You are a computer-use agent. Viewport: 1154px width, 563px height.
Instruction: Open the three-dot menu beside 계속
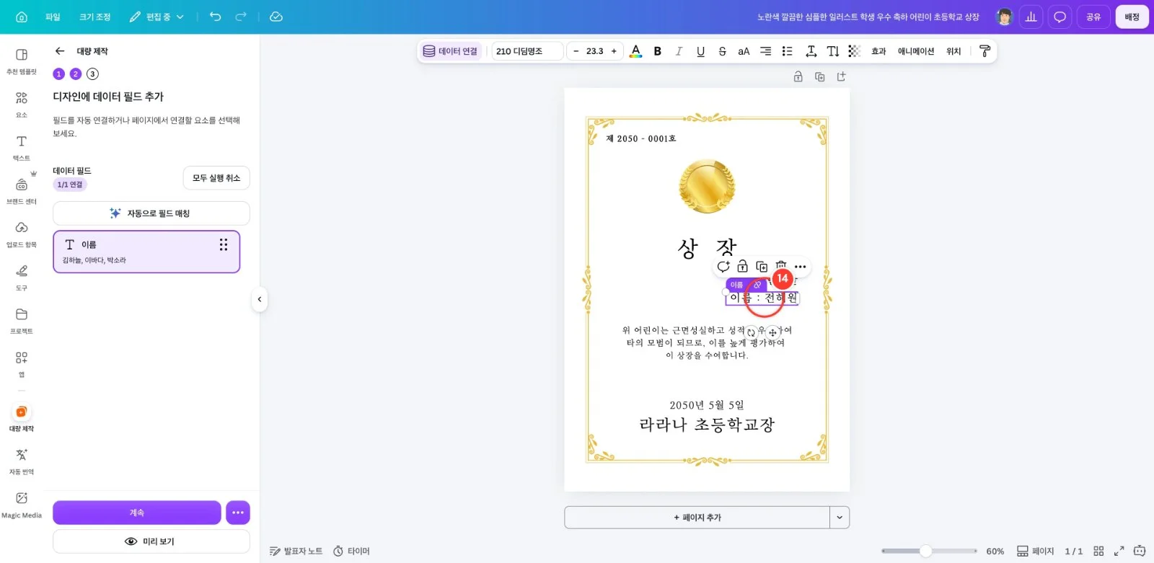coord(238,513)
